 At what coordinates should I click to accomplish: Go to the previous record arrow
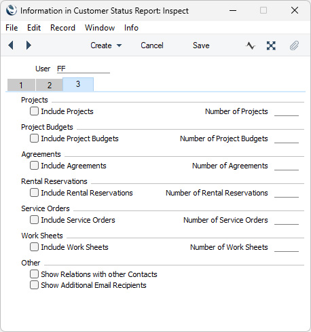click(x=11, y=45)
